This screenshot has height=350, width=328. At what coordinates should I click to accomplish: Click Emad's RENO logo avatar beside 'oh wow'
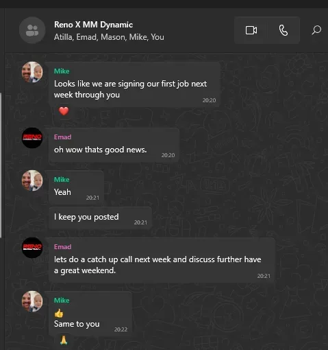click(x=32, y=138)
